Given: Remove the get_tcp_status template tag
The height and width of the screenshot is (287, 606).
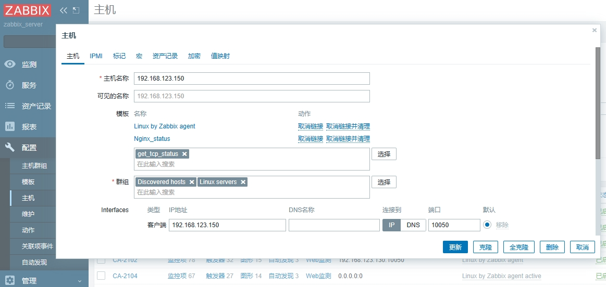Looking at the screenshot, I should tap(184, 154).
